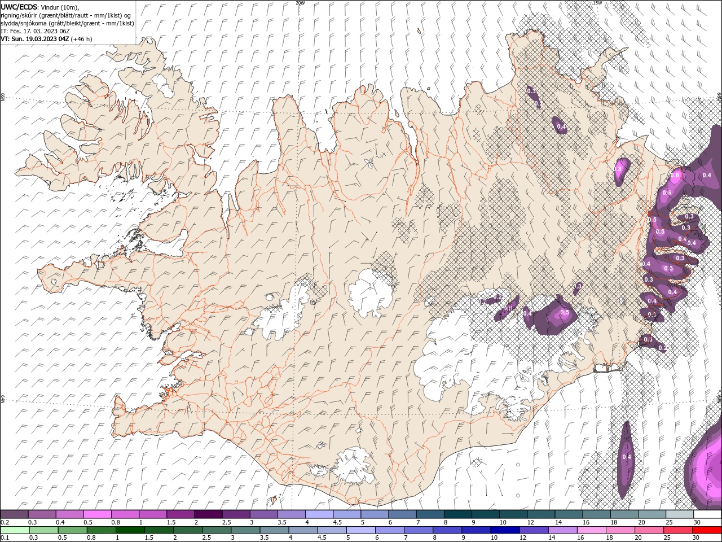722x542 pixels.
Task: Click the '20W' longitude label at the top edge
Action: (x=300, y=3)
